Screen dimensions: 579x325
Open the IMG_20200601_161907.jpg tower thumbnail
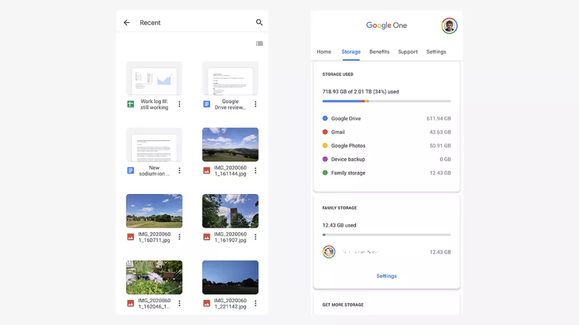(230, 211)
